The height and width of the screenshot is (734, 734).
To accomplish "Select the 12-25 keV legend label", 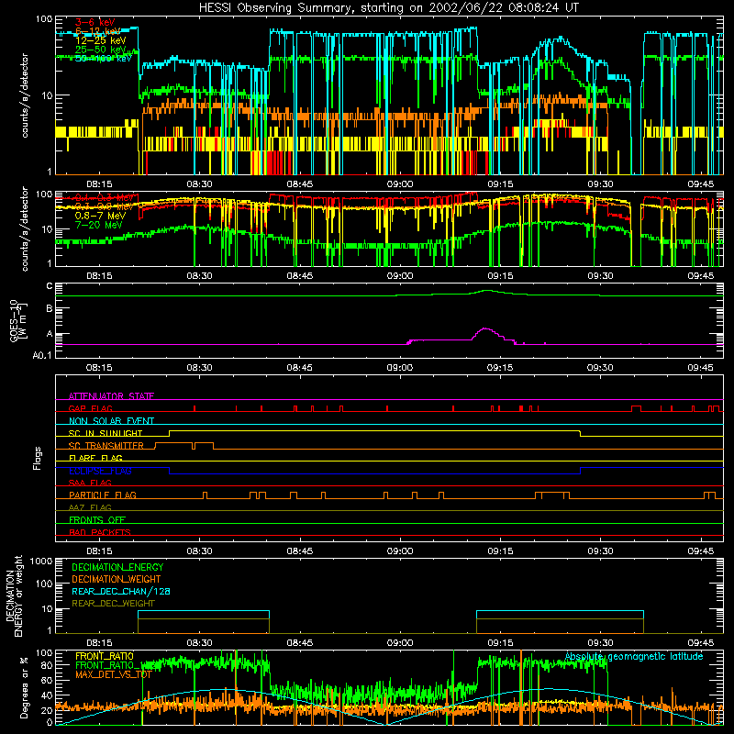I will (x=101, y=40).
